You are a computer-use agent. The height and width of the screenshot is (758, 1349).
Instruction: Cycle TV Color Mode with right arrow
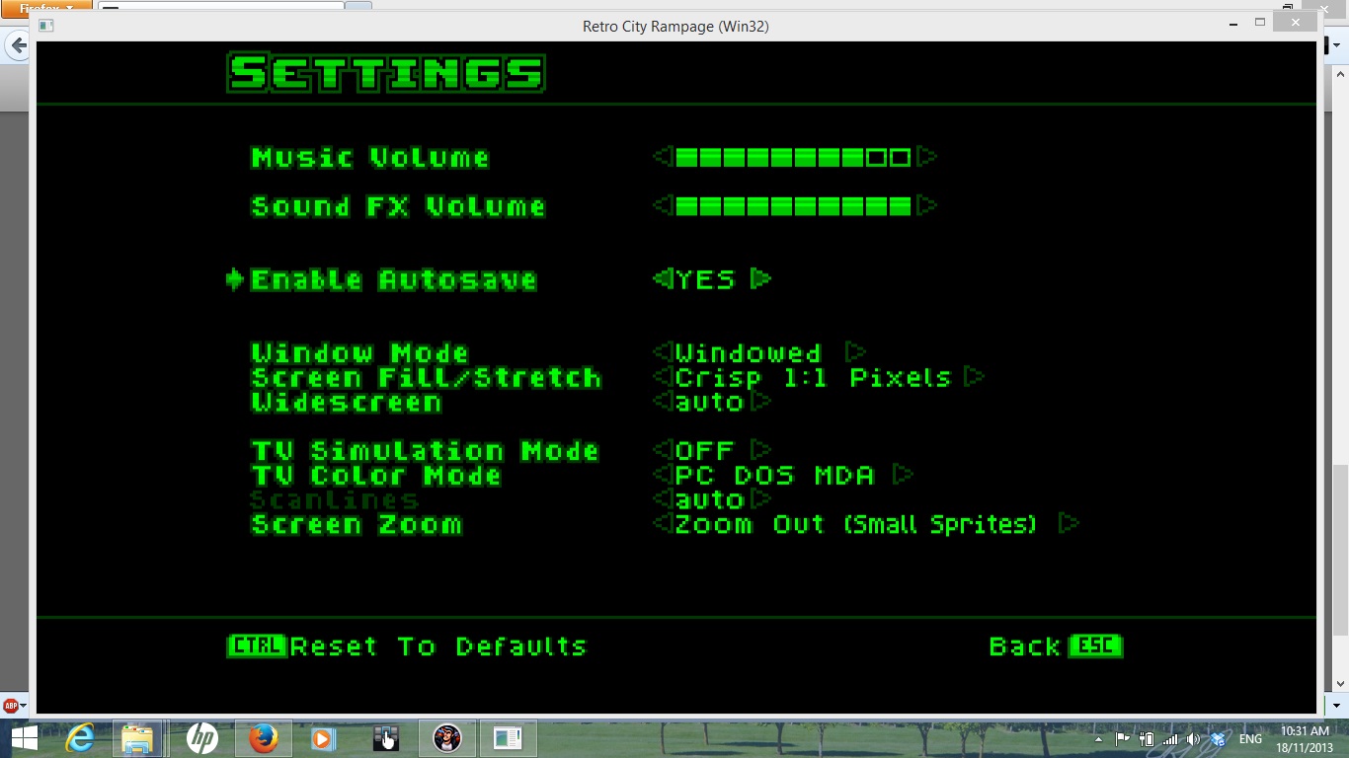pos(903,475)
